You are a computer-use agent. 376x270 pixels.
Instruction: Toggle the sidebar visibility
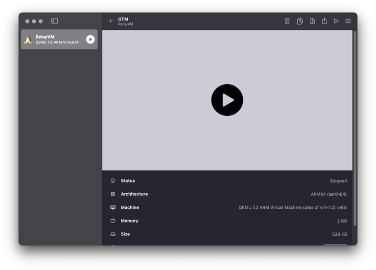[x=55, y=21]
